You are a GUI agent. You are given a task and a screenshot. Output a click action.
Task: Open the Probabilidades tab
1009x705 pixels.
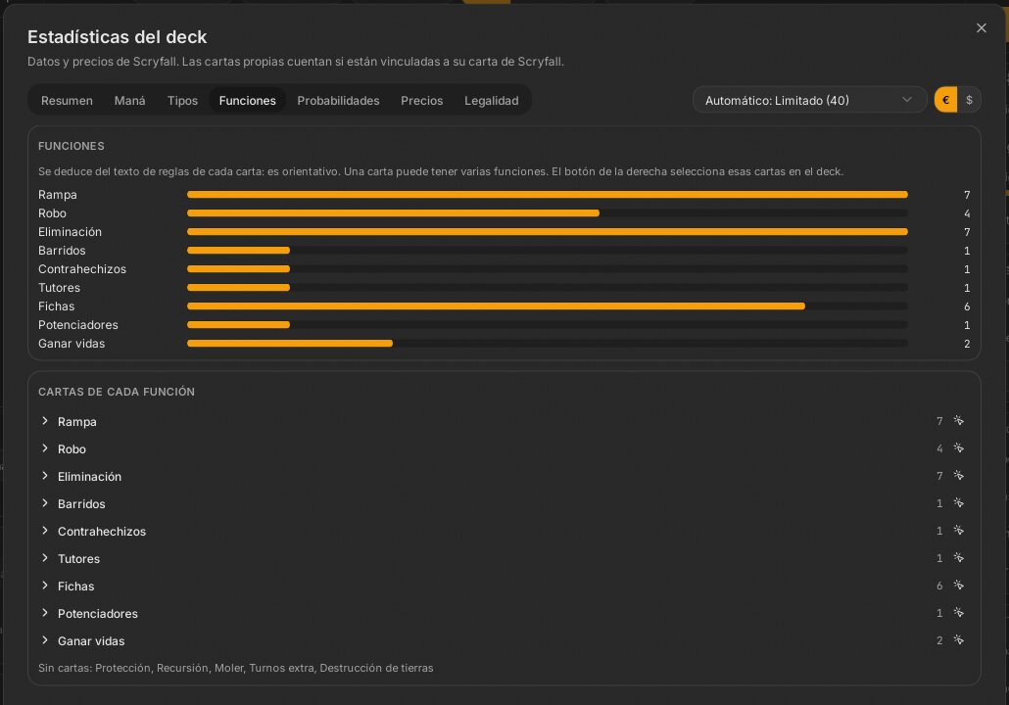(x=338, y=100)
